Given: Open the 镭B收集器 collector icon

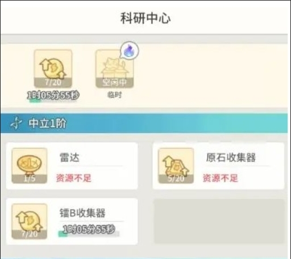Looking at the screenshot, I should click(30, 222).
